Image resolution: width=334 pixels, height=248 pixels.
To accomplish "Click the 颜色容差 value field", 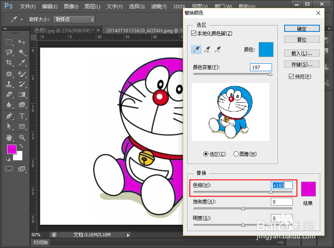I will [x=261, y=67].
